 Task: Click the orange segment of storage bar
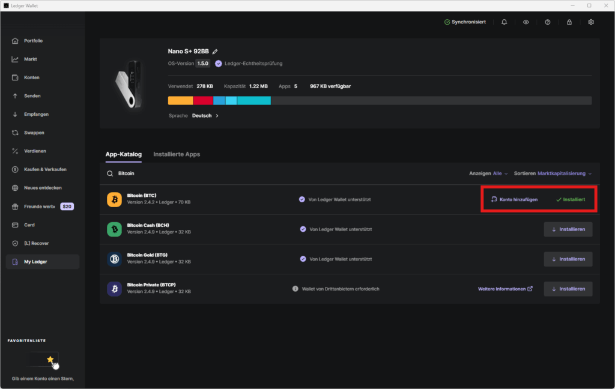pos(180,101)
